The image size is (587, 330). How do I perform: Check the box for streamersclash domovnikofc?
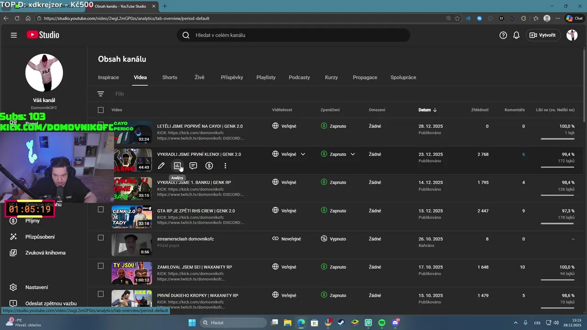101,238
